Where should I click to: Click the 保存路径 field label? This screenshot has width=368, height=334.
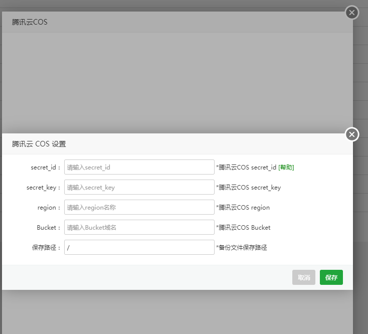tap(46, 248)
